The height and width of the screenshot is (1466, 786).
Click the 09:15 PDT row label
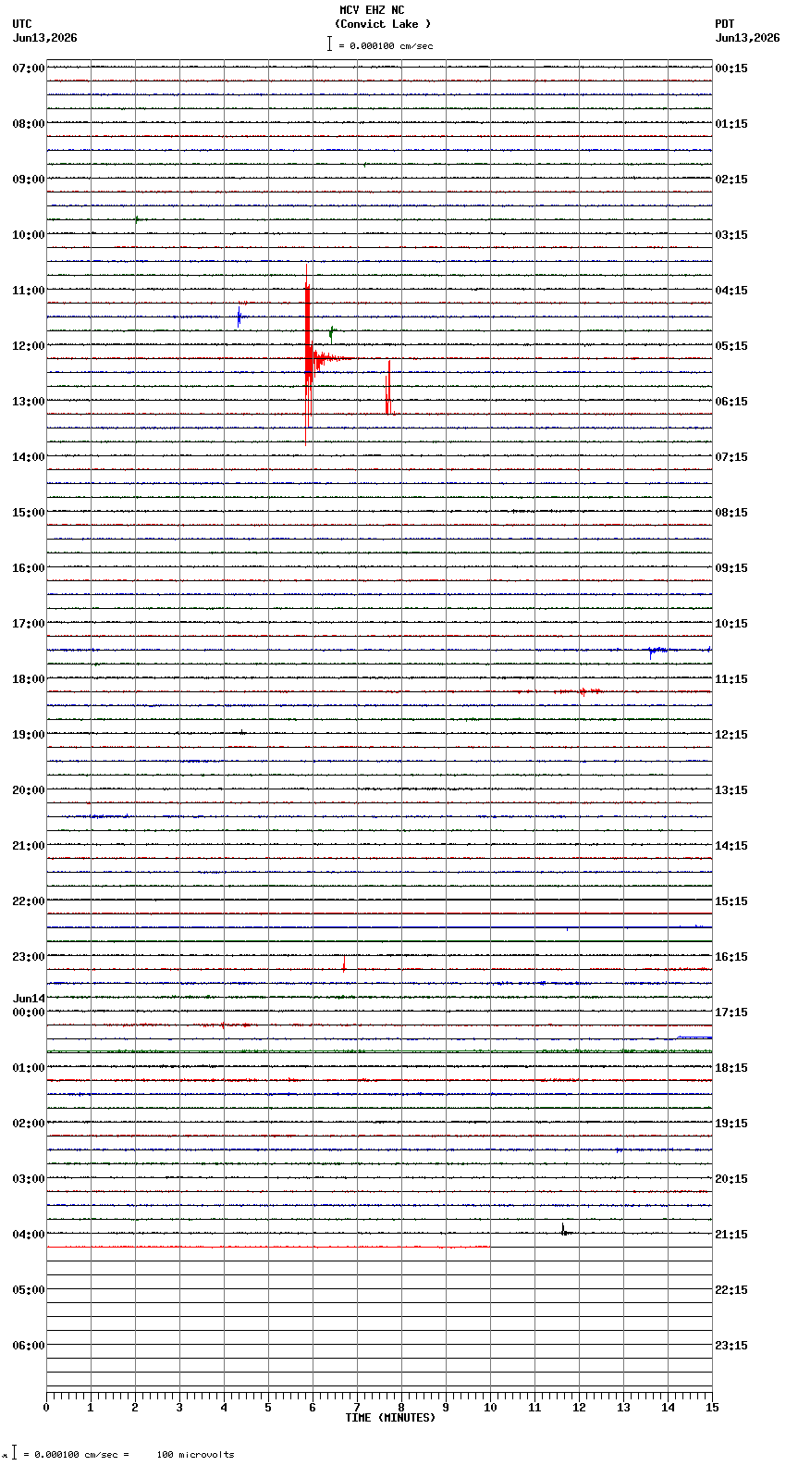[731, 568]
